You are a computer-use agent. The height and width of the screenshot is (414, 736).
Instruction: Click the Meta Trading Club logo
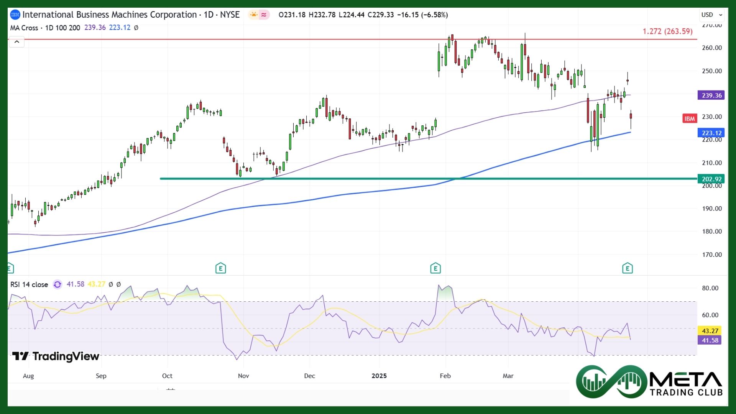(650, 382)
